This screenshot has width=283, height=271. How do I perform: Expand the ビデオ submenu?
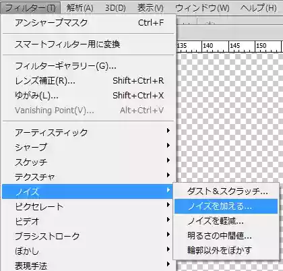click(x=88, y=221)
